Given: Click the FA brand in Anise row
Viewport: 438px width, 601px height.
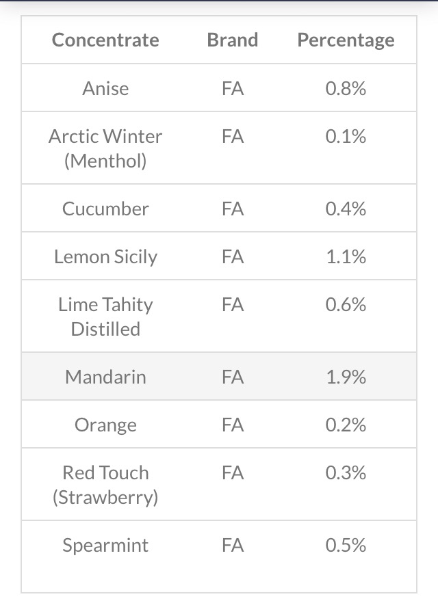Looking at the screenshot, I should 233,88.
